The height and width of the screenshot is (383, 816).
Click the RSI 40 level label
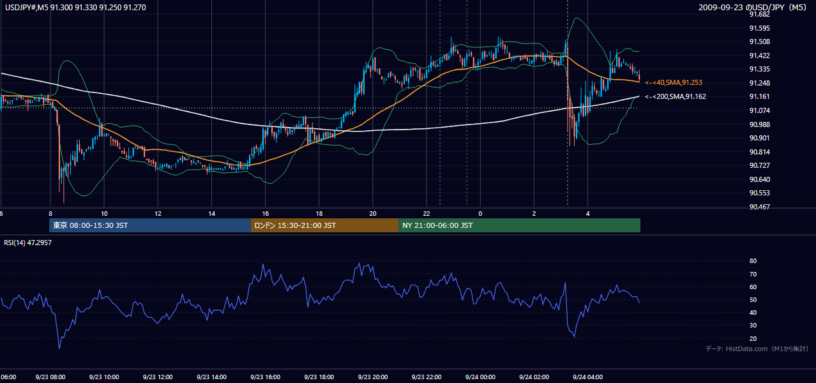point(753,312)
